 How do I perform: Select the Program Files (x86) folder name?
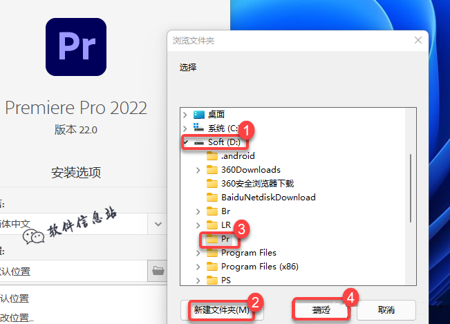pos(260,267)
